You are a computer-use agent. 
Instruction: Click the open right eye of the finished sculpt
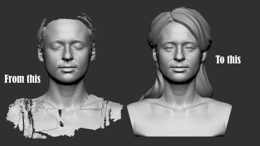click(x=190, y=48)
